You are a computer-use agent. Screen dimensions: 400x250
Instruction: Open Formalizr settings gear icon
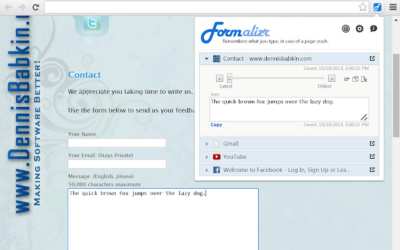click(x=359, y=29)
